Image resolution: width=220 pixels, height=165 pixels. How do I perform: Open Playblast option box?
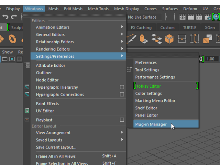click(x=122, y=120)
